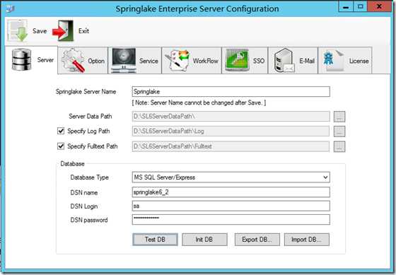Click the Export DB... button
The height and width of the screenshot is (275, 396).
257,240
